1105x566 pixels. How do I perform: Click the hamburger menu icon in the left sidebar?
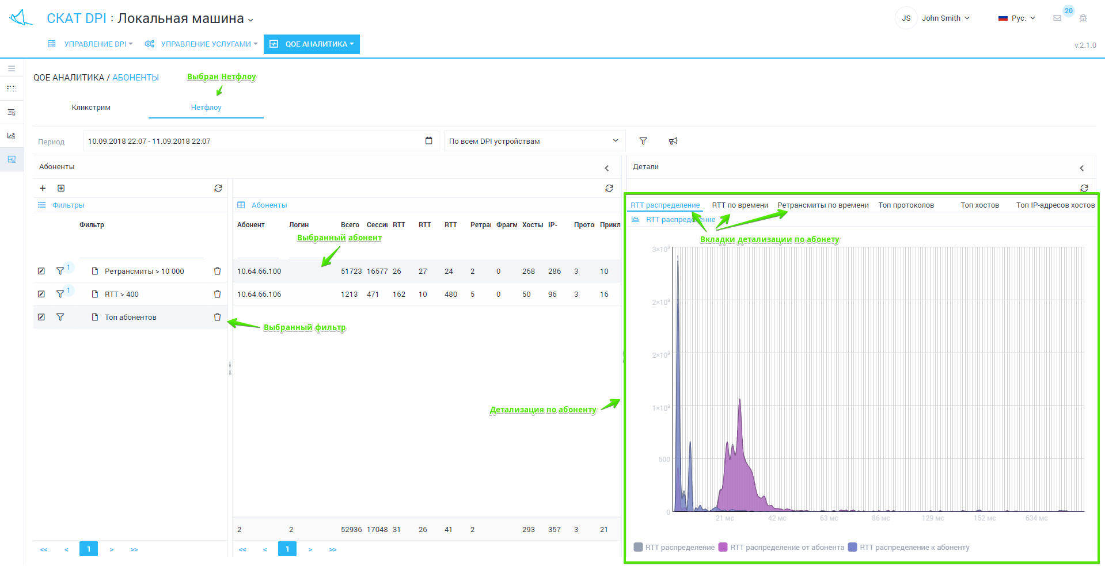click(12, 68)
